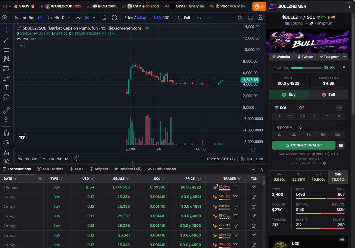Set chart range to 5d
The height and width of the screenshot is (248, 355).
tap(59, 159)
